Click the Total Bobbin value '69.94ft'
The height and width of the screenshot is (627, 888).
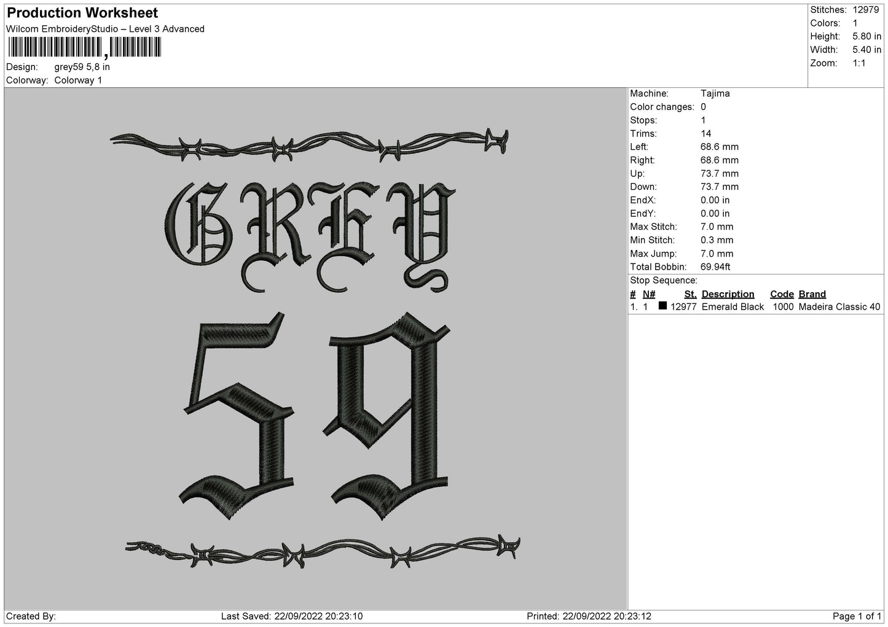pyautogui.click(x=715, y=267)
